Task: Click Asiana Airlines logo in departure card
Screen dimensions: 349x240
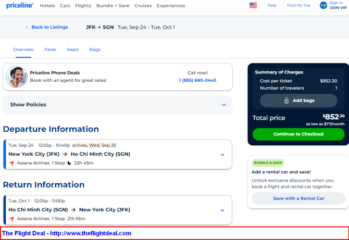Action: click(11, 163)
